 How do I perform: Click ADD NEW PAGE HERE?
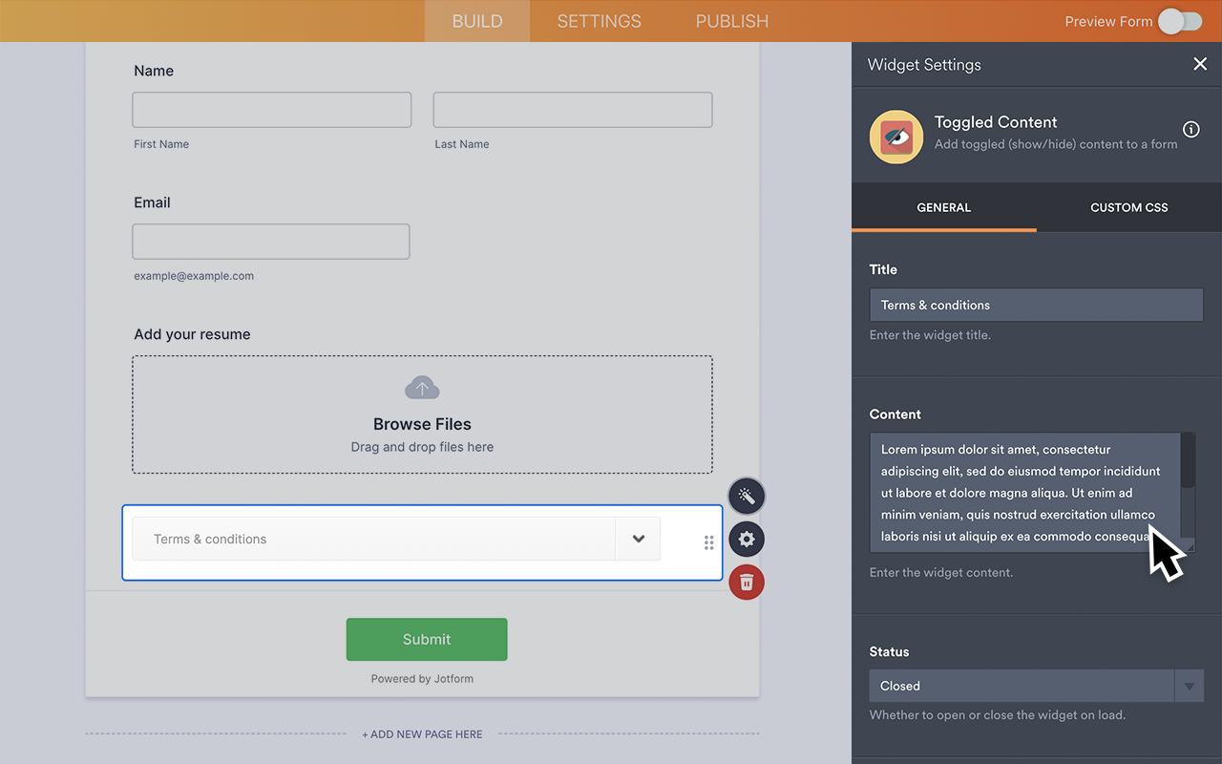pyautogui.click(x=422, y=733)
